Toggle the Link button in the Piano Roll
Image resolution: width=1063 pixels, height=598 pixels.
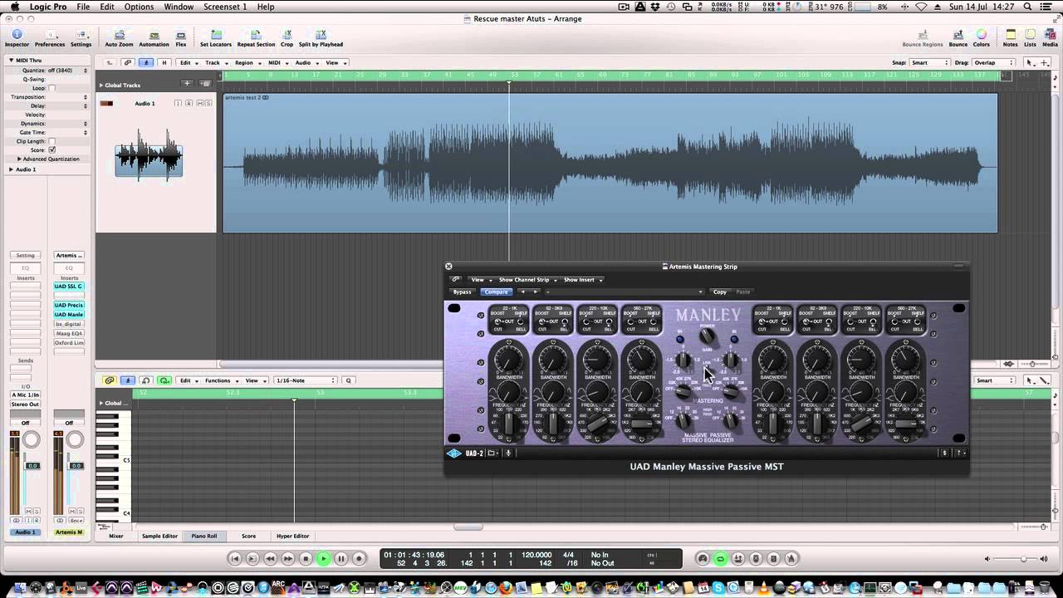(x=109, y=380)
